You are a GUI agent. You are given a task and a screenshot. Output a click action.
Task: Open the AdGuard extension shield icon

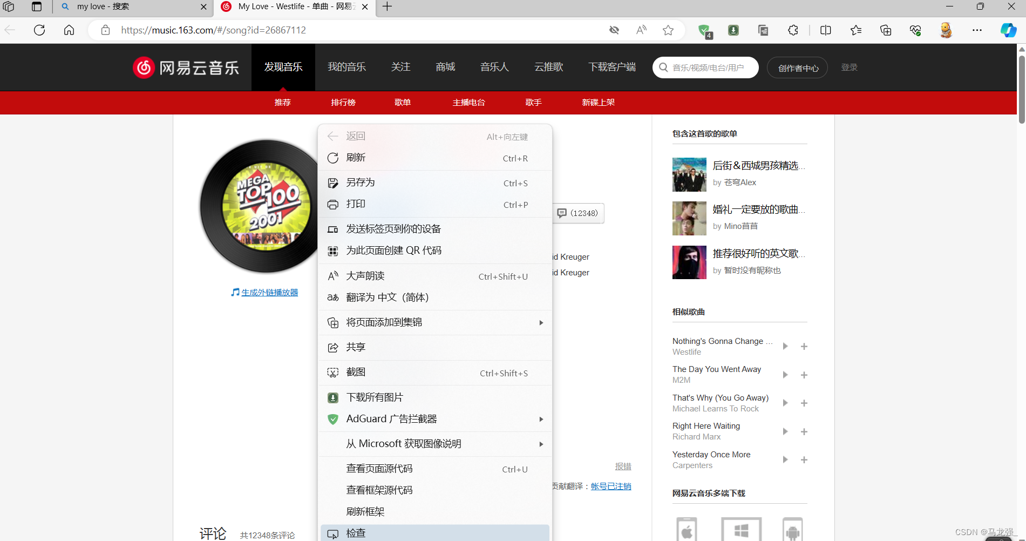tap(704, 31)
